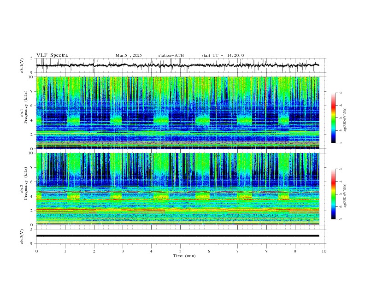Click the "start UT = 14:20:0" text
Image resolution: width=365 pixels, height=282 pixels.
[x=223, y=55]
